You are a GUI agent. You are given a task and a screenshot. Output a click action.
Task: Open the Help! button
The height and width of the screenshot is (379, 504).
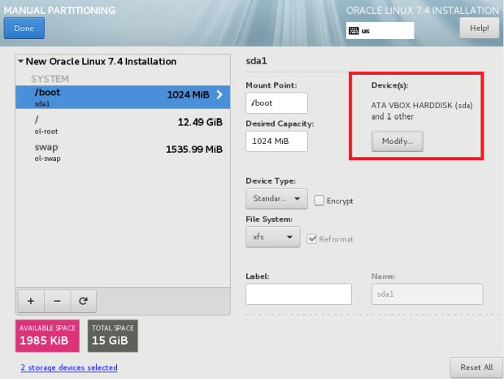479,28
